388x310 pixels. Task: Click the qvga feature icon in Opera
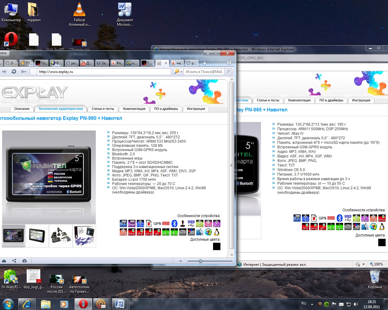tap(132, 224)
